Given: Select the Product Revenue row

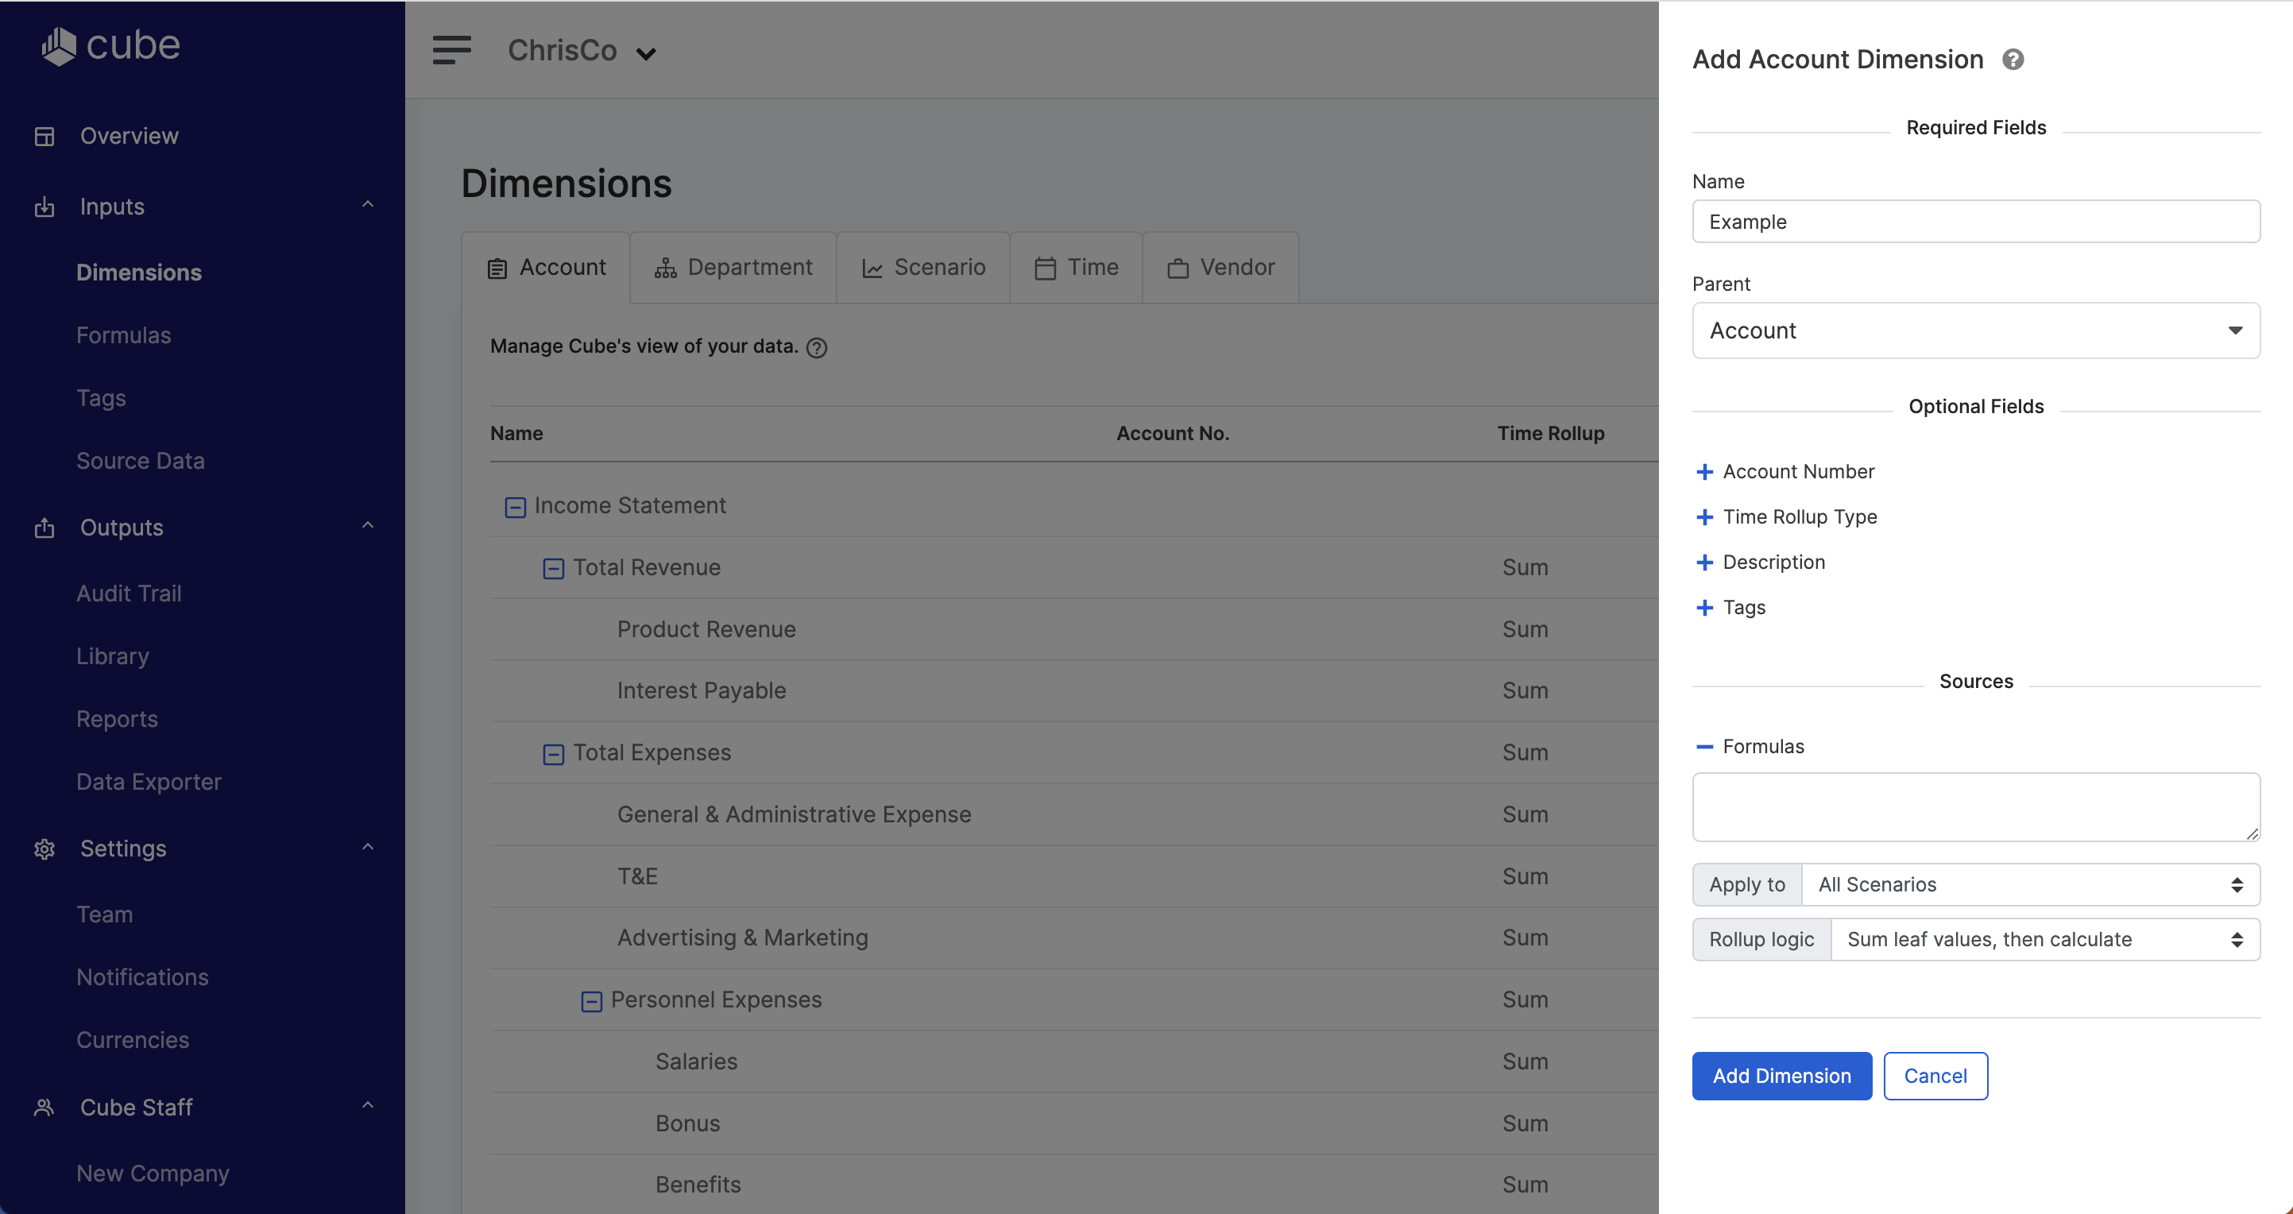Looking at the screenshot, I should 1073,630.
